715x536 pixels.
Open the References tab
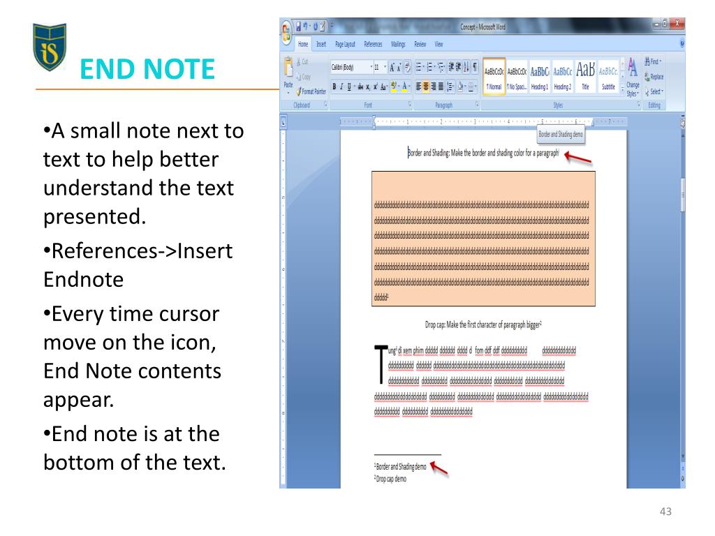point(373,44)
